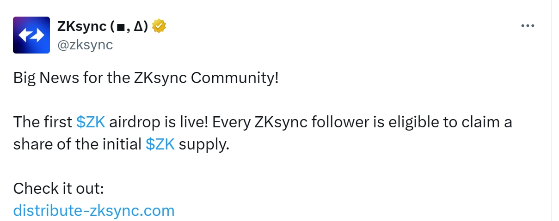
Task: Click the 'airdrop is live!' sentence text
Action: point(160,122)
